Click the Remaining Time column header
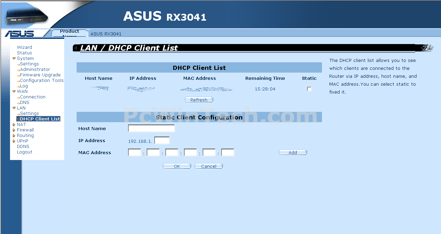 click(x=265, y=78)
